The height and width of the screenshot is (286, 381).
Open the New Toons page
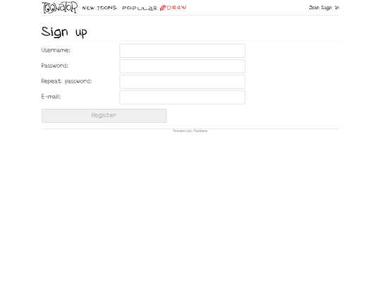(x=99, y=8)
